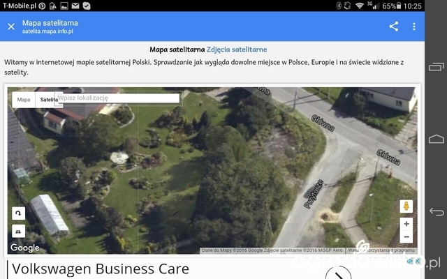Click the Google logo on map
The image size is (447, 279).
pos(25,248)
